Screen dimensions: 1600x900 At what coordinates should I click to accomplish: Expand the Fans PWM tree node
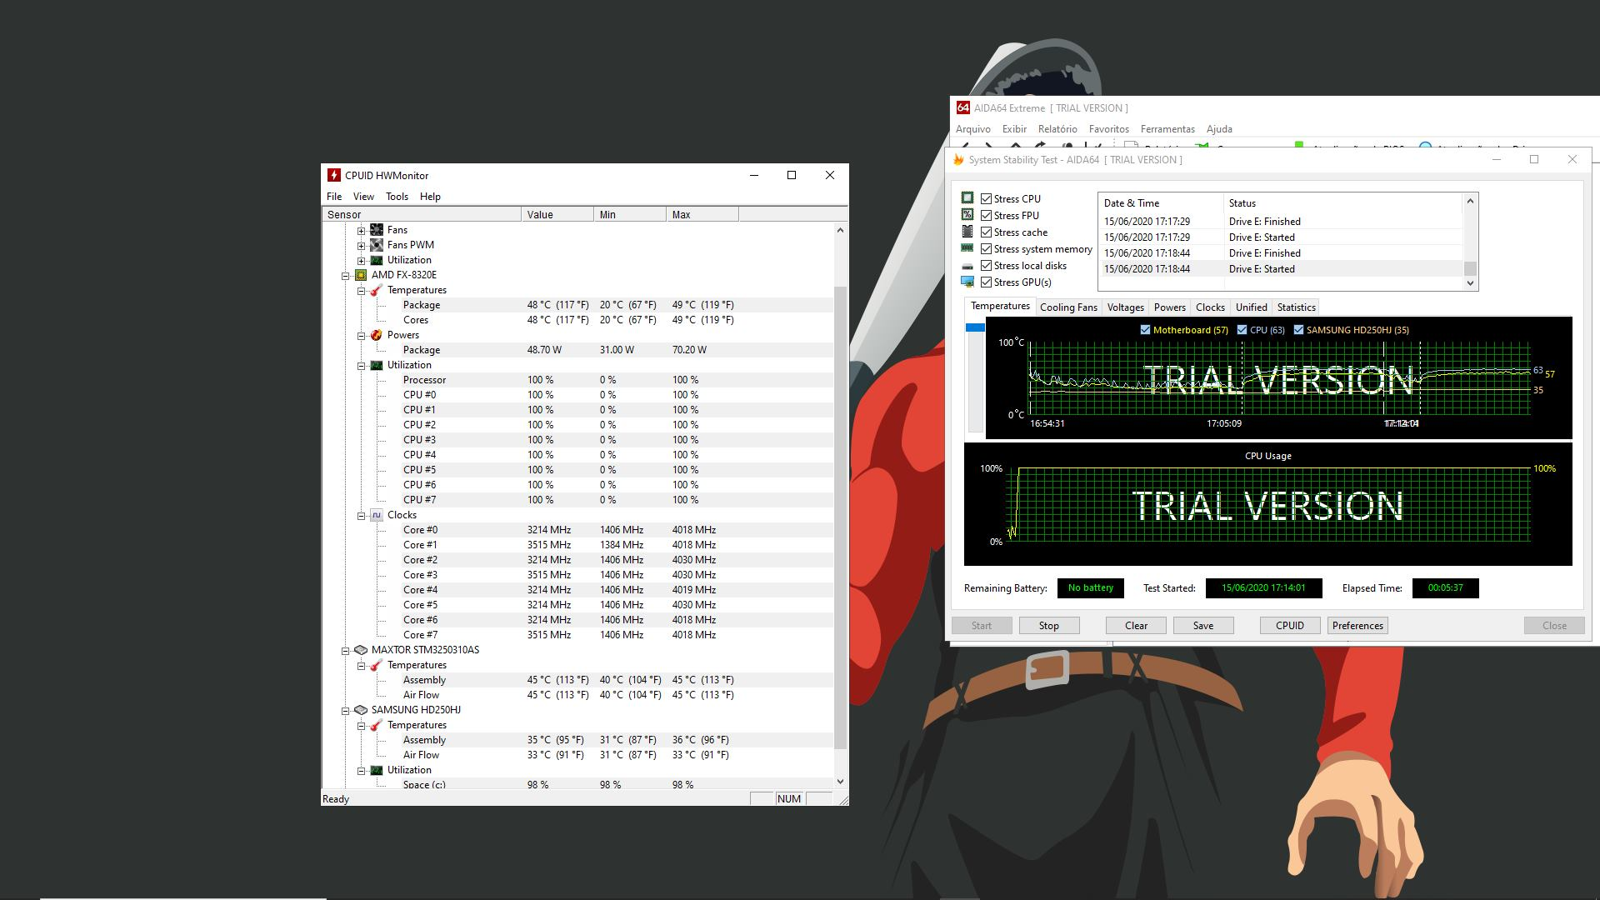tap(362, 246)
